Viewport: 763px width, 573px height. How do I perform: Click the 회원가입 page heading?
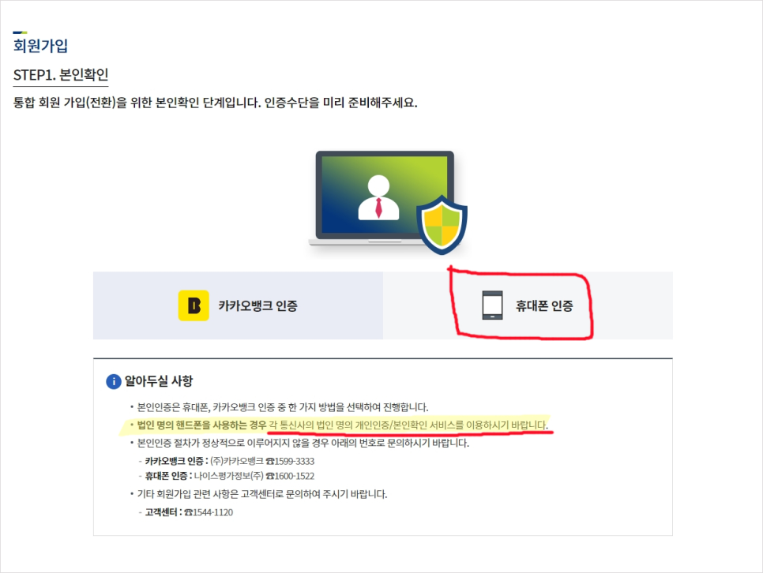(40, 46)
